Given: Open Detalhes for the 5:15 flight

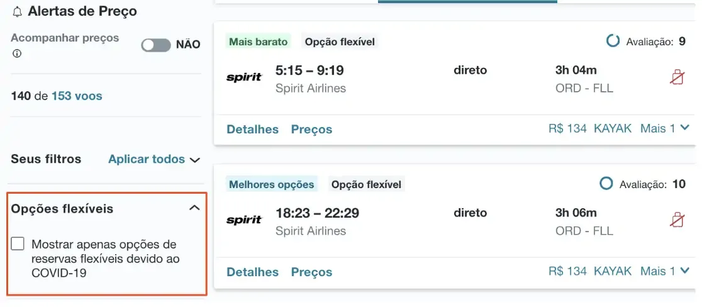Looking at the screenshot, I should click(x=252, y=129).
